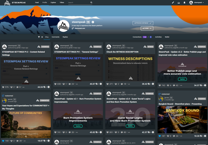208x145 pixels.
Task: Select the Blog tab
Action: [x=47, y=37]
